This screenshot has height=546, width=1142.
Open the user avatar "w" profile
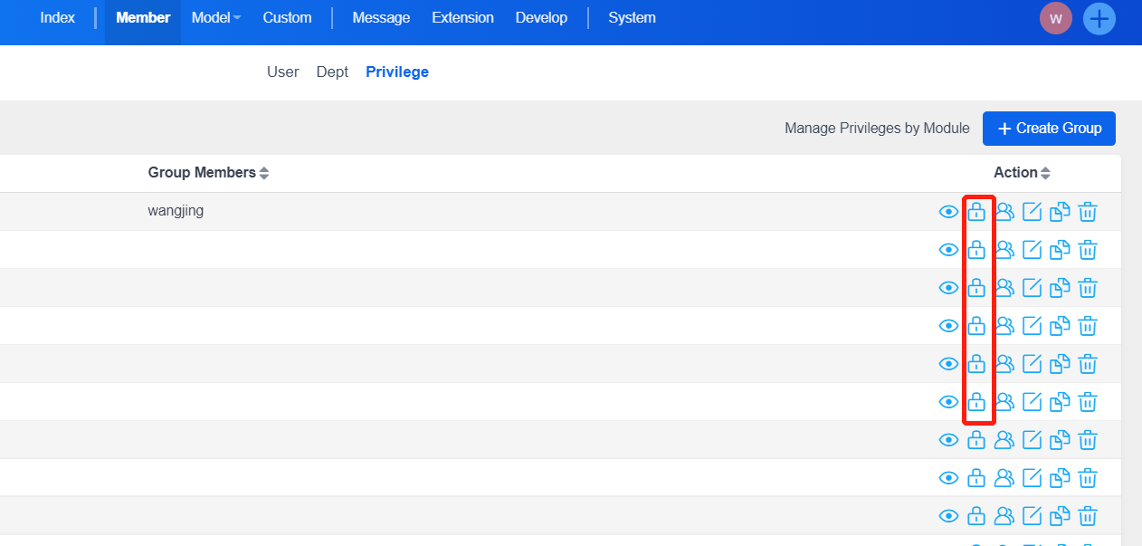1055,19
